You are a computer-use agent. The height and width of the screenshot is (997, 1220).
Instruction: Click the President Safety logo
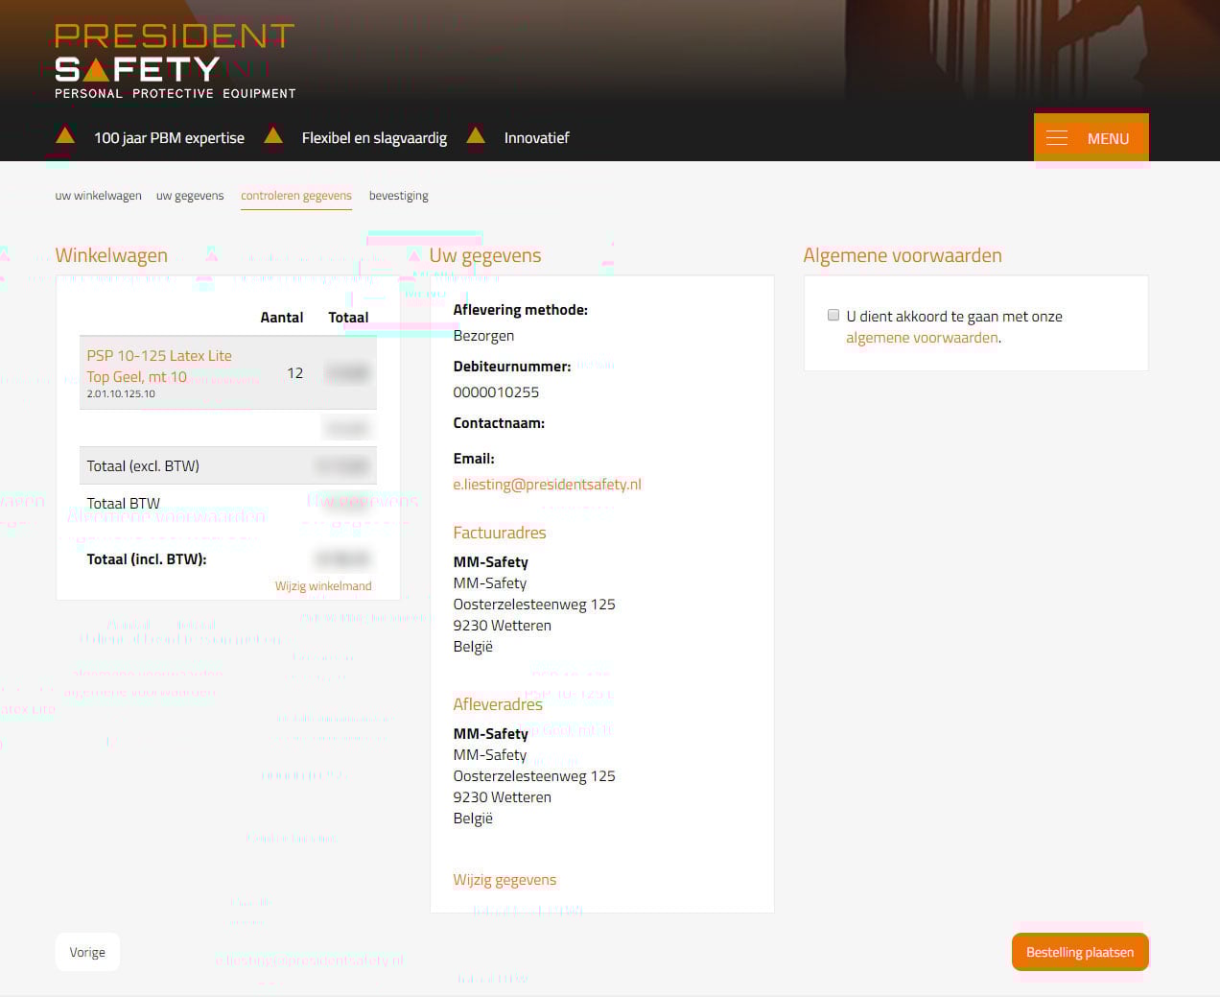coord(175,62)
